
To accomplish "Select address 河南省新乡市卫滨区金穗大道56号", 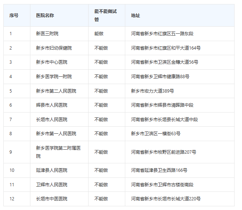I will pyautogui.click(x=165, y=62).
